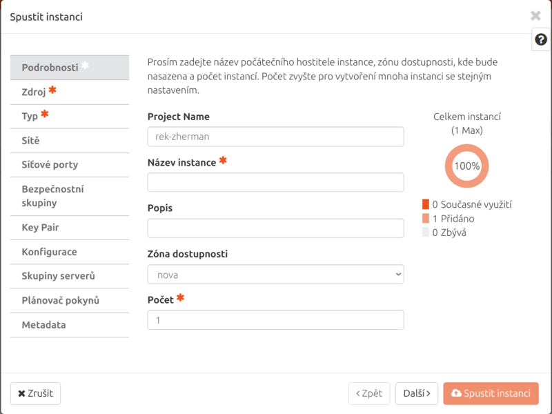Click the Další next button
Screen dimensions: 552x414
coord(417,393)
